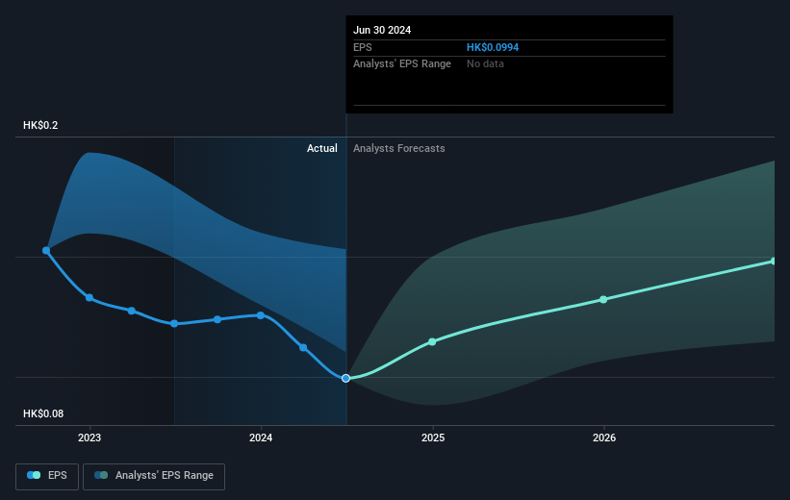Click the 2025 x-axis label
790x500 pixels.
[x=433, y=438]
